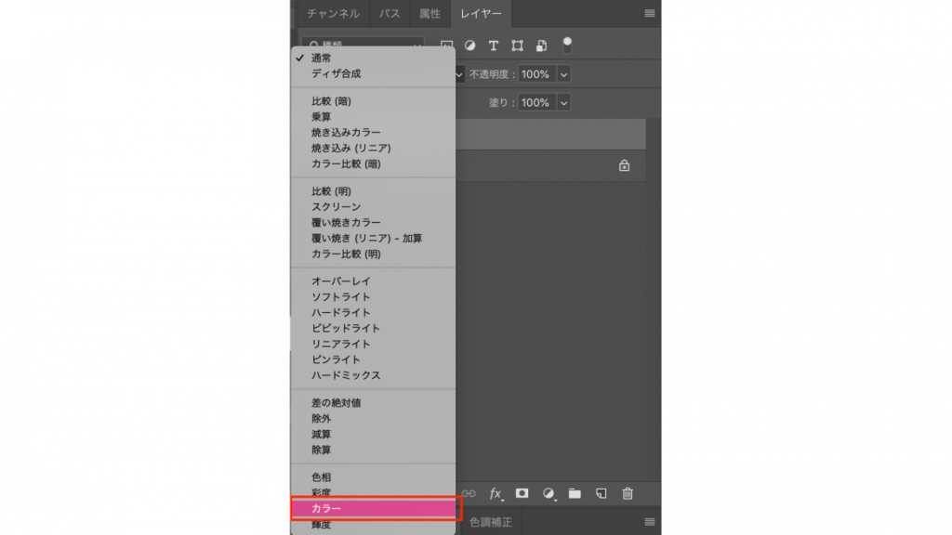Image resolution: width=952 pixels, height=535 pixels.
Task: Open the 色調補正 panel flyout menu
Action: pyautogui.click(x=650, y=522)
